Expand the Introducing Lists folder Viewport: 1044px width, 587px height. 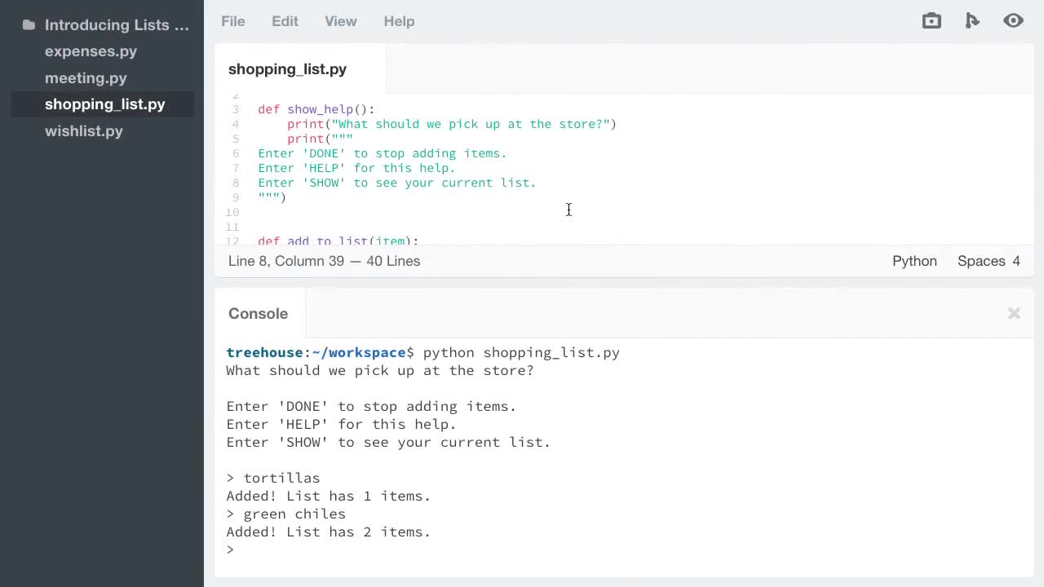pyautogui.click(x=117, y=24)
